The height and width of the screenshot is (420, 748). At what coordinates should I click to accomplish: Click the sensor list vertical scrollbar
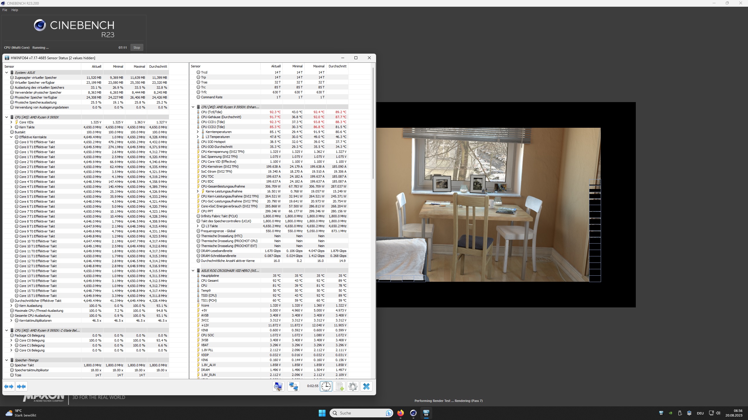373,123
